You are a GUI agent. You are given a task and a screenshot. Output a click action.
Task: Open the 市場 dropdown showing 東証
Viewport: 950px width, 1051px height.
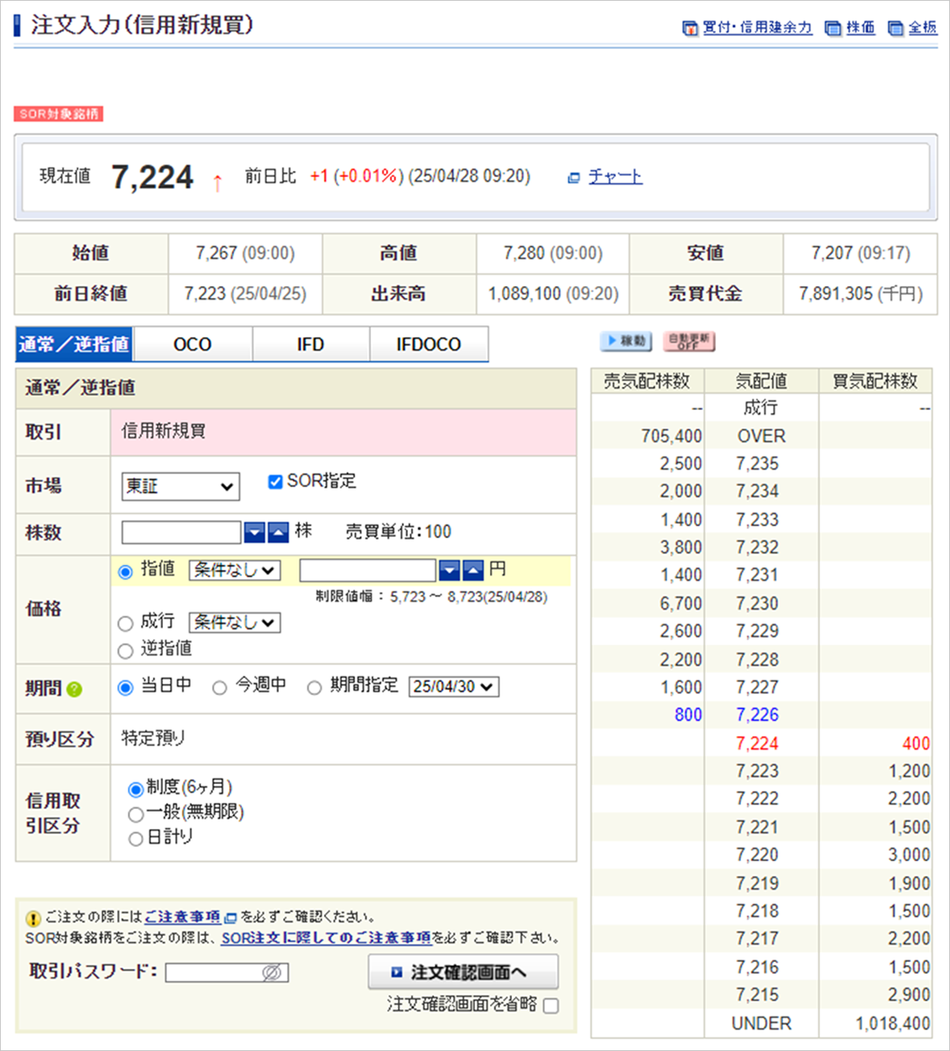(180, 486)
